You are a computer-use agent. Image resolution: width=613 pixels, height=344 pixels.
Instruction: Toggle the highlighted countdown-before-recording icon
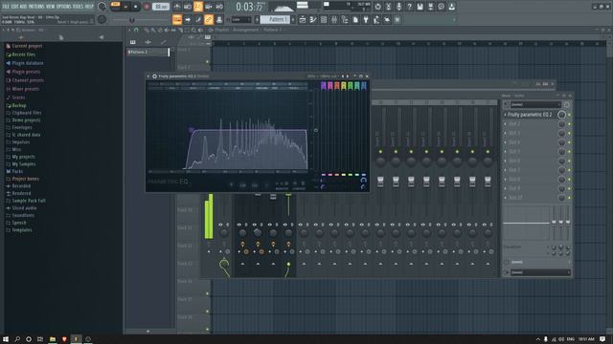click(x=198, y=7)
